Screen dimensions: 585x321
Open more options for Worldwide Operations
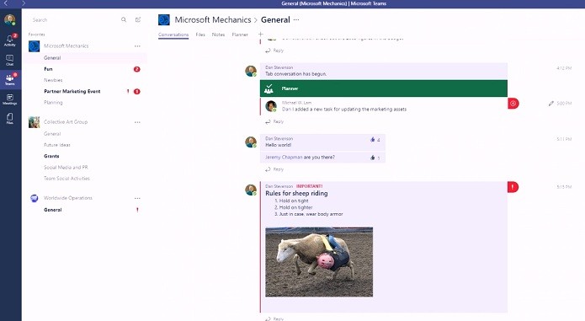tap(137, 198)
